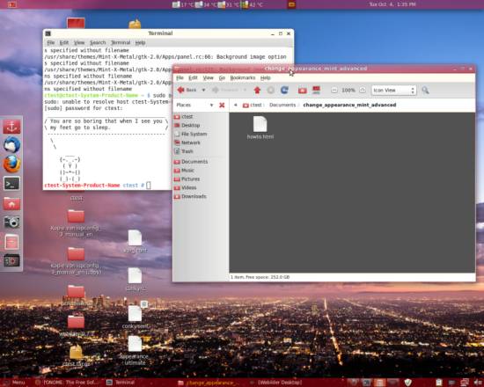Open the Home folder toolbar icon
This screenshot has width=484, height=387.
(302, 90)
